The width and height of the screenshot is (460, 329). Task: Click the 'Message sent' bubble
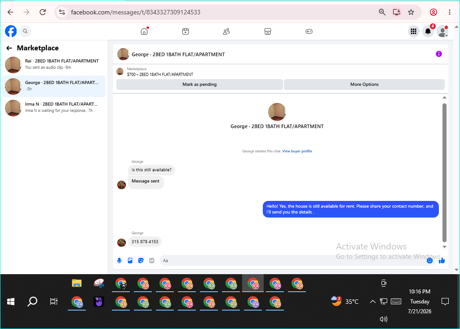click(146, 182)
